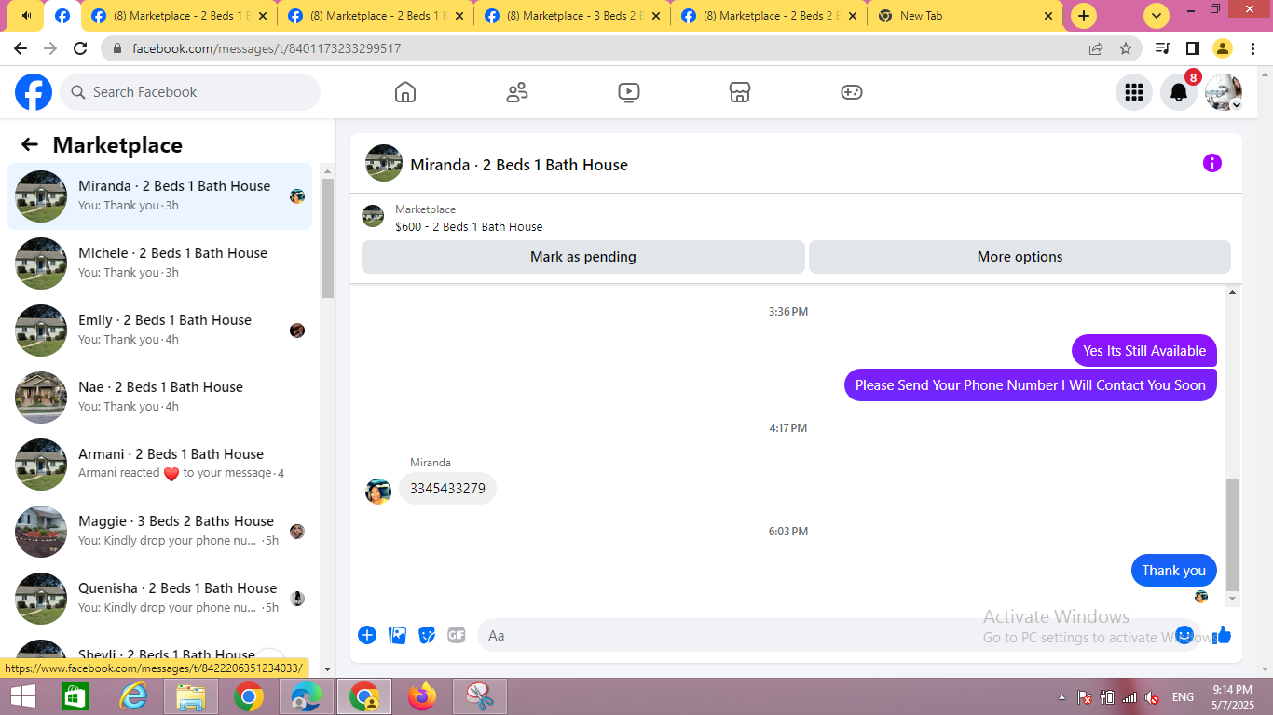1273x715 pixels.
Task: Open the Friends icon in top navigation
Action: coord(517,92)
